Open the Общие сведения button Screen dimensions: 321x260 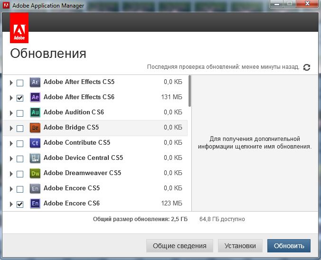[x=179, y=246]
